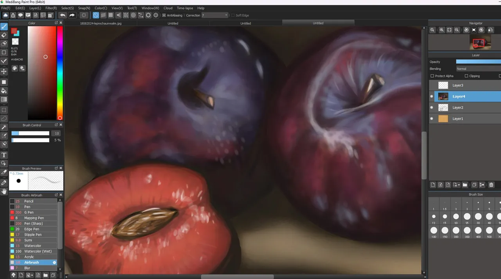
Task: Click the Redo arrow in toolbar
Action: [x=72, y=15]
